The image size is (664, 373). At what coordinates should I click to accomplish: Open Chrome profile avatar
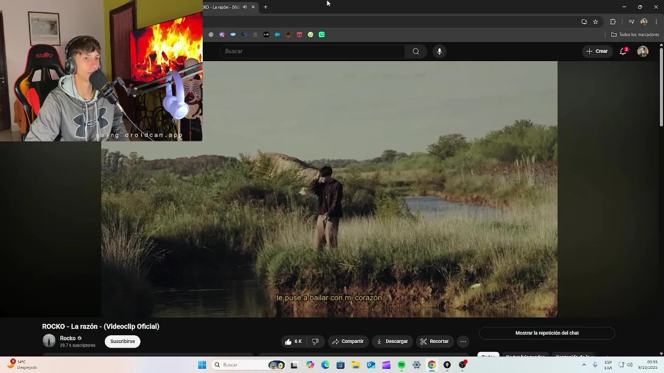tap(644, 22)
